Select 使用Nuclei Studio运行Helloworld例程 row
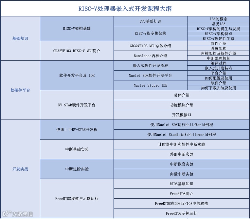250x219 pixels. (x=181, y=135)
